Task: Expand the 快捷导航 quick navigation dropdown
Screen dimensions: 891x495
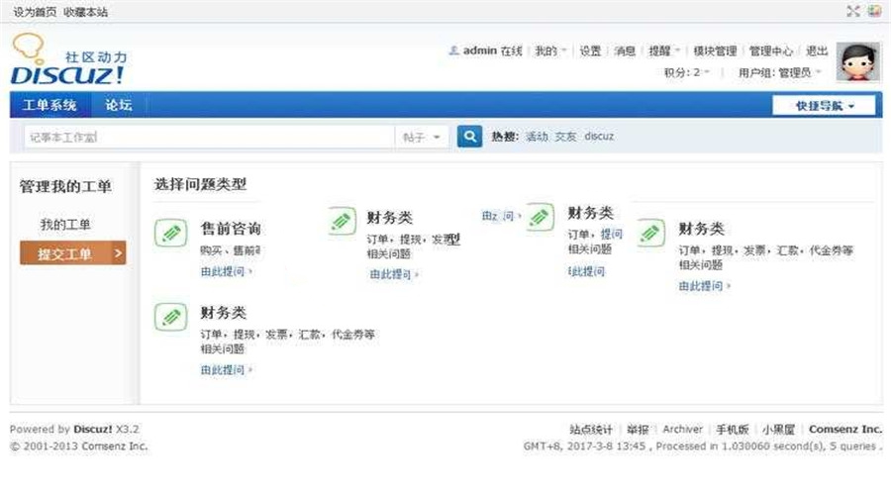Action: pyautogui.click(x=825, y=106)
